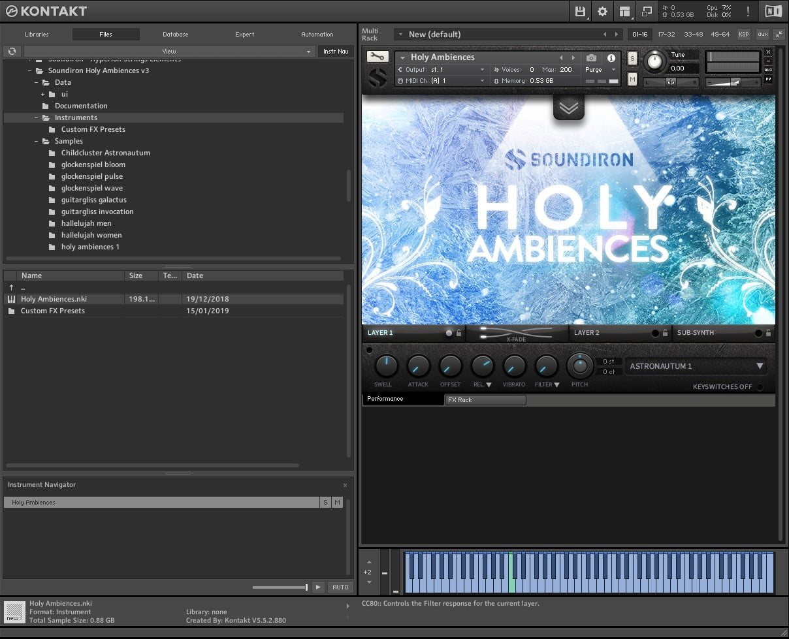The width and height of the screenshot is (789, 639).
Task: Open the Purge dropdown menu
Action: 600,70
